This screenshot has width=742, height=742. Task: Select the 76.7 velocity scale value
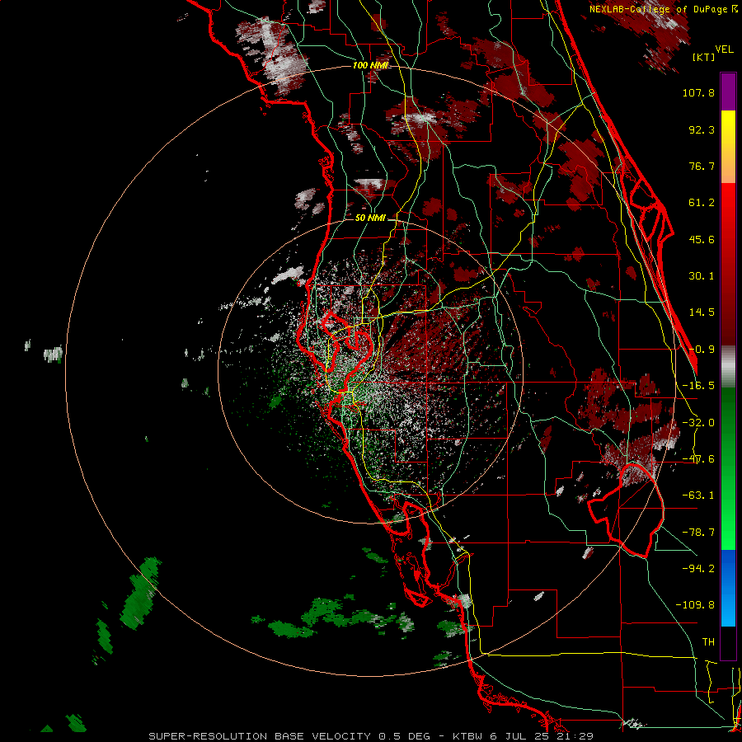point(702,166)
